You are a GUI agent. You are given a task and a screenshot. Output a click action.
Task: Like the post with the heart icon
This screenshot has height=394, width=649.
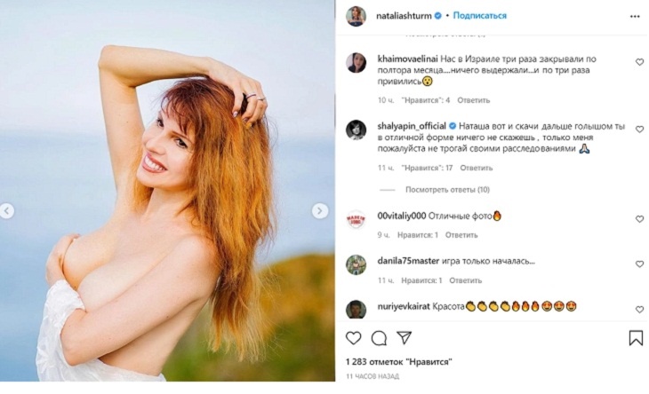tap(353, 338)
